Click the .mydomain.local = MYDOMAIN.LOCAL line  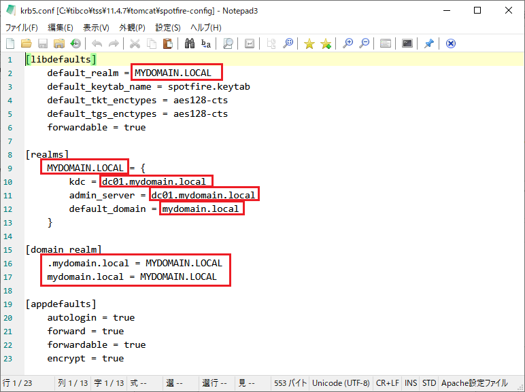(x=135, y=263)
